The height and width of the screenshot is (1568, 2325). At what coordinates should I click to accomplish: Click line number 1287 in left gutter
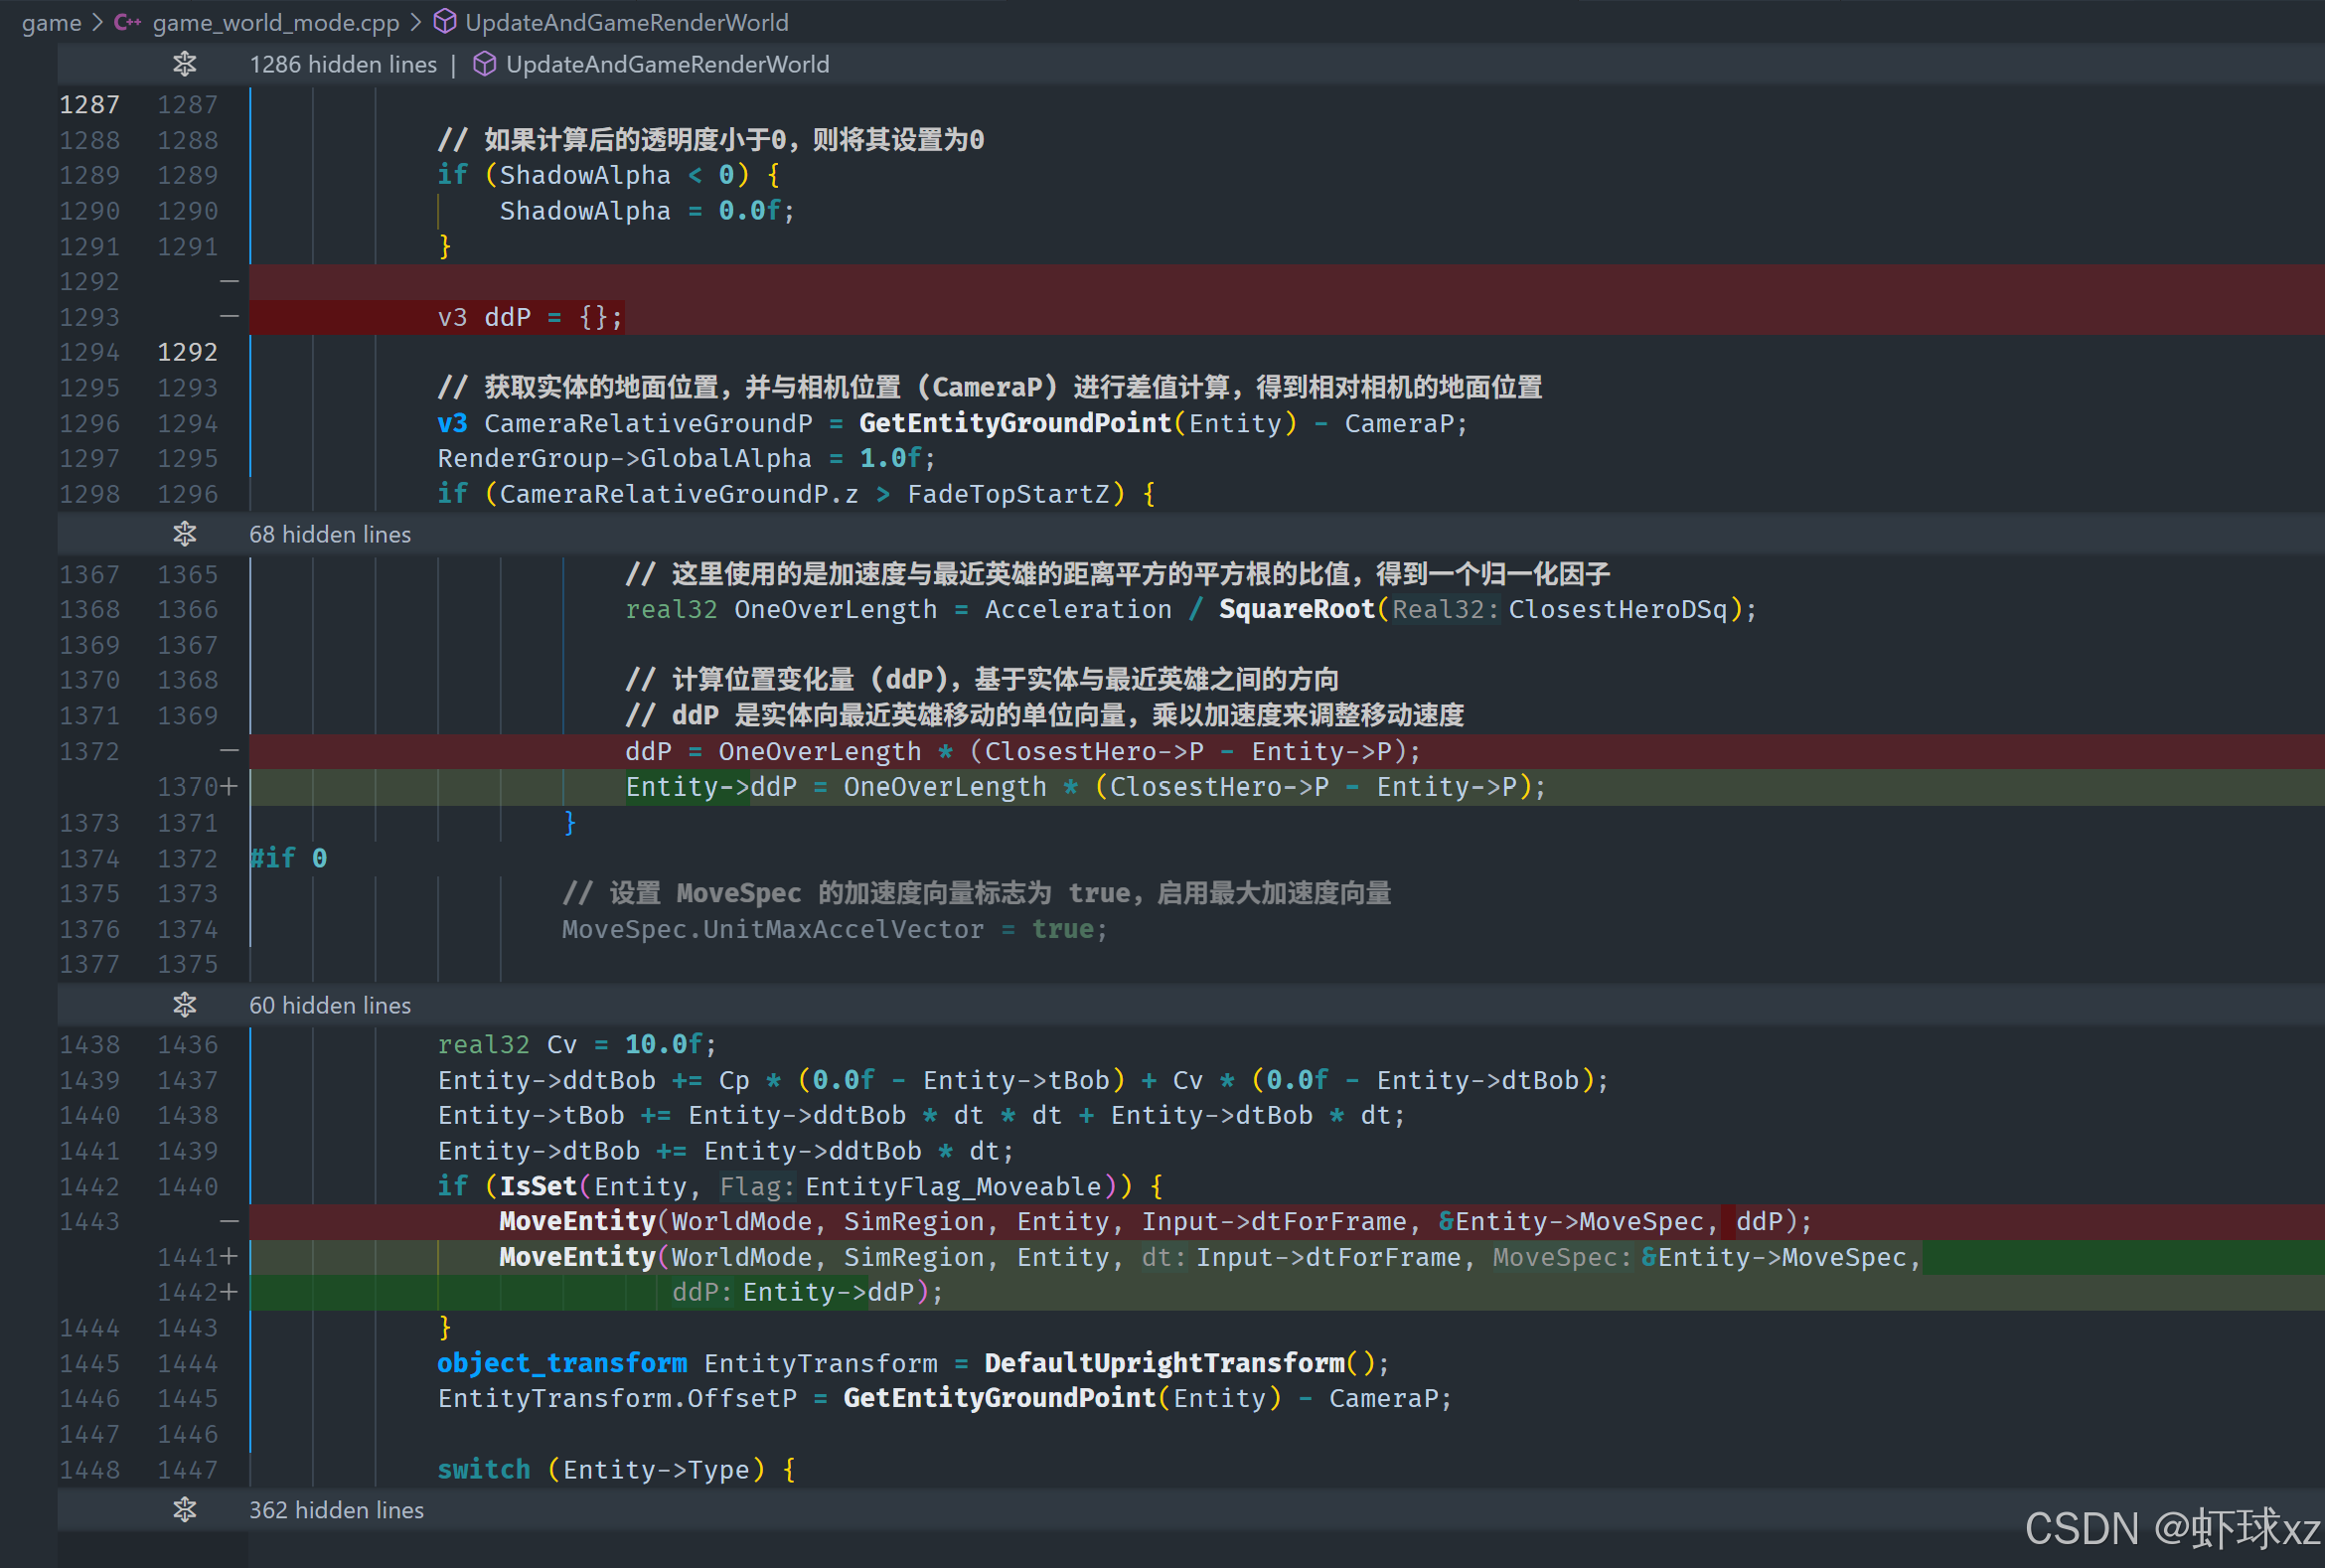(x=89, y=105)
